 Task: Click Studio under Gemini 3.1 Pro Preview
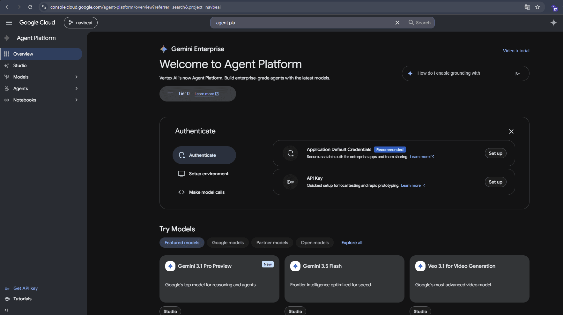pyautogui.click(x=170, y=311)
